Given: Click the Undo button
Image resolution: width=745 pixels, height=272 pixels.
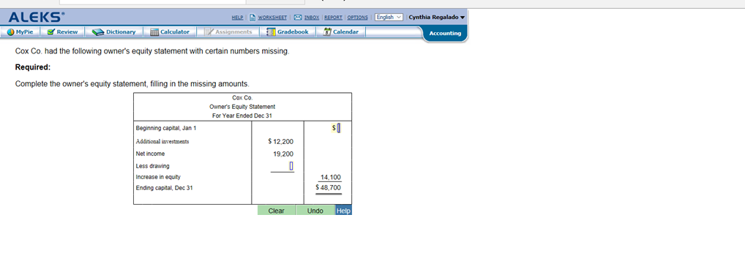Looking at the screenshot, I should click(x=315, y=211).
